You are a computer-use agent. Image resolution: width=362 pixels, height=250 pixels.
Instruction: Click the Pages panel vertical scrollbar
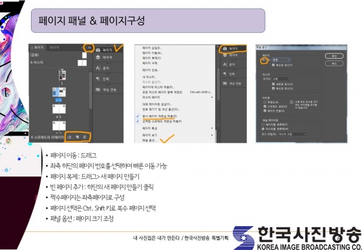coord(90,90)
